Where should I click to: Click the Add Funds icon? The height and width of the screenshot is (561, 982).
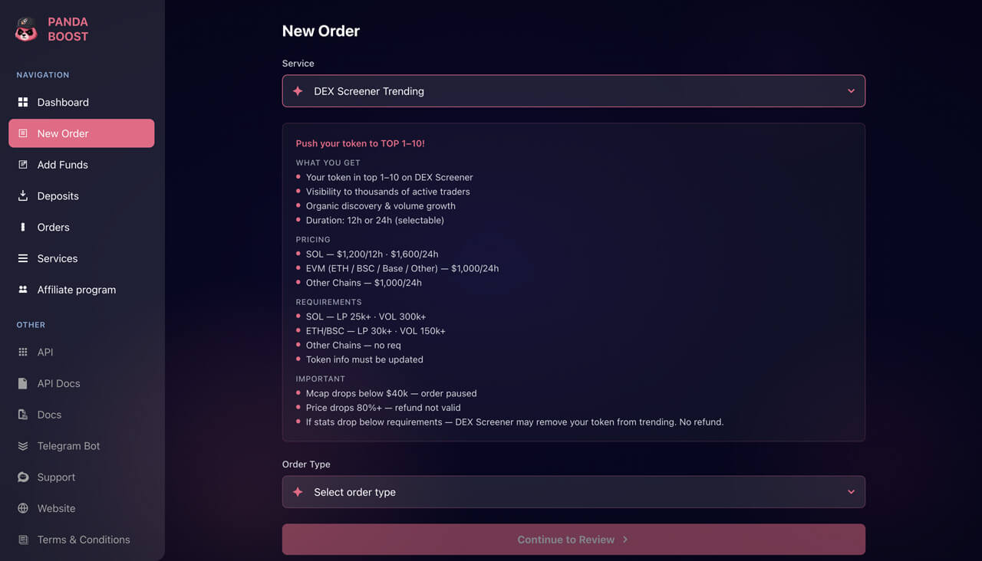(23, 165)
